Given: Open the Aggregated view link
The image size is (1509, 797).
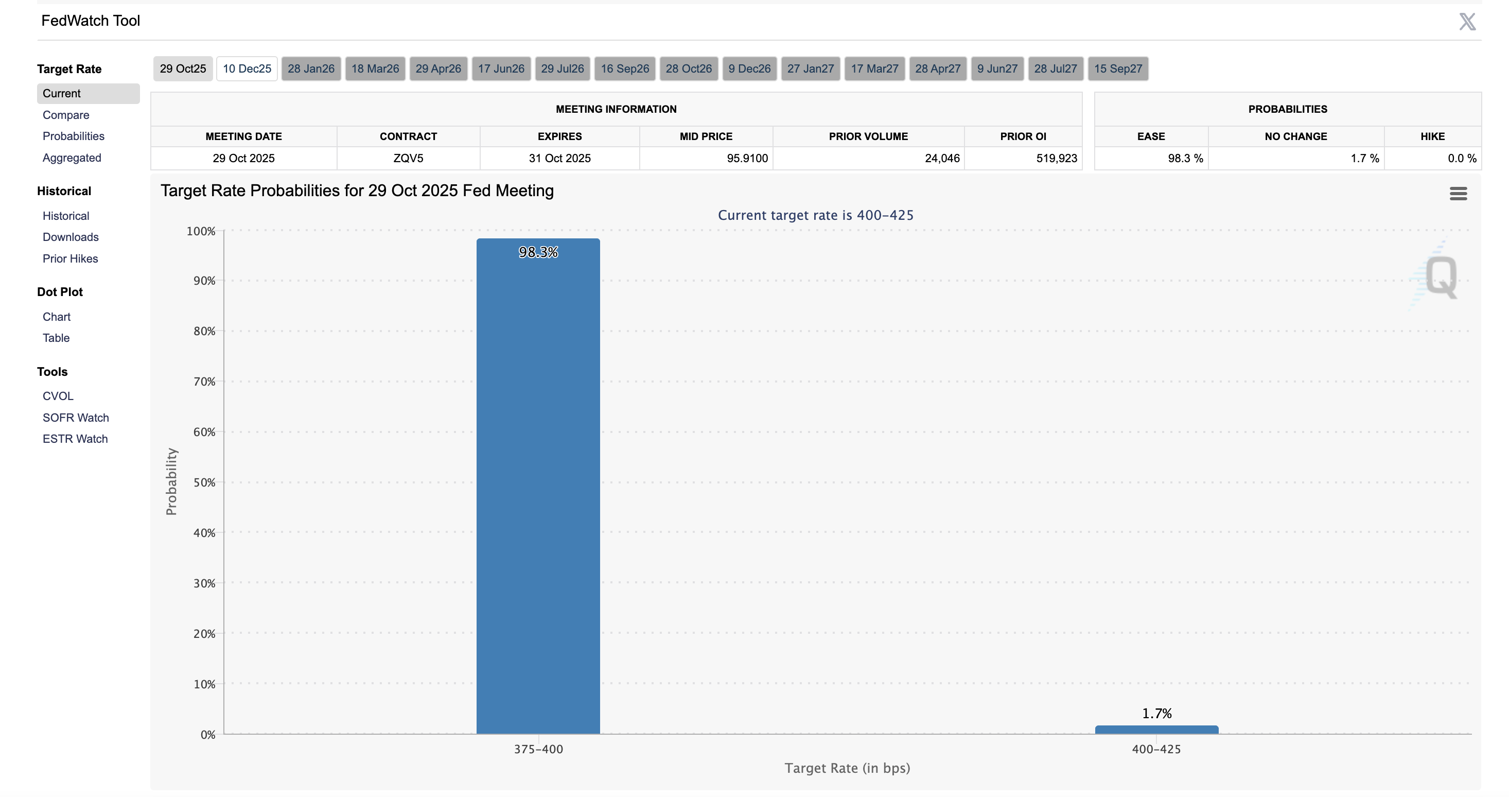Looking at the screenshot, I should tap(72, 158).
